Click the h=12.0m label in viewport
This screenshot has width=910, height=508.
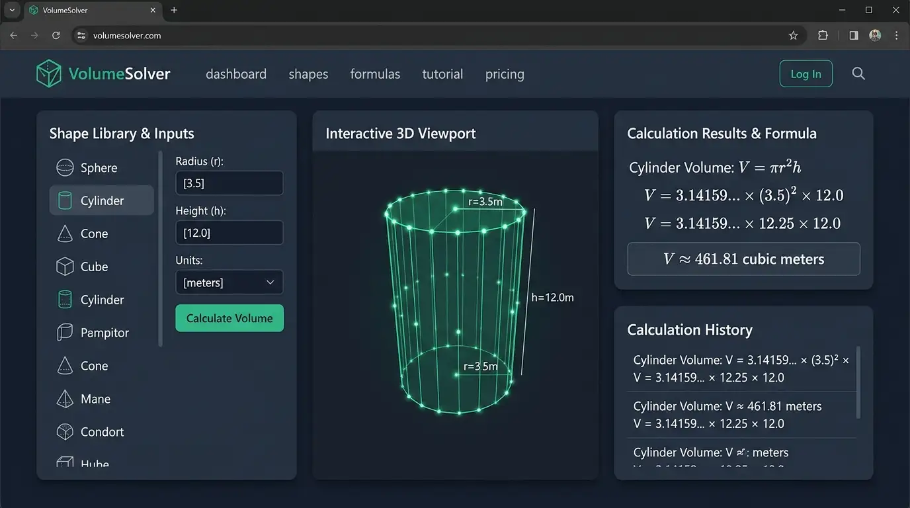point(552,298)
